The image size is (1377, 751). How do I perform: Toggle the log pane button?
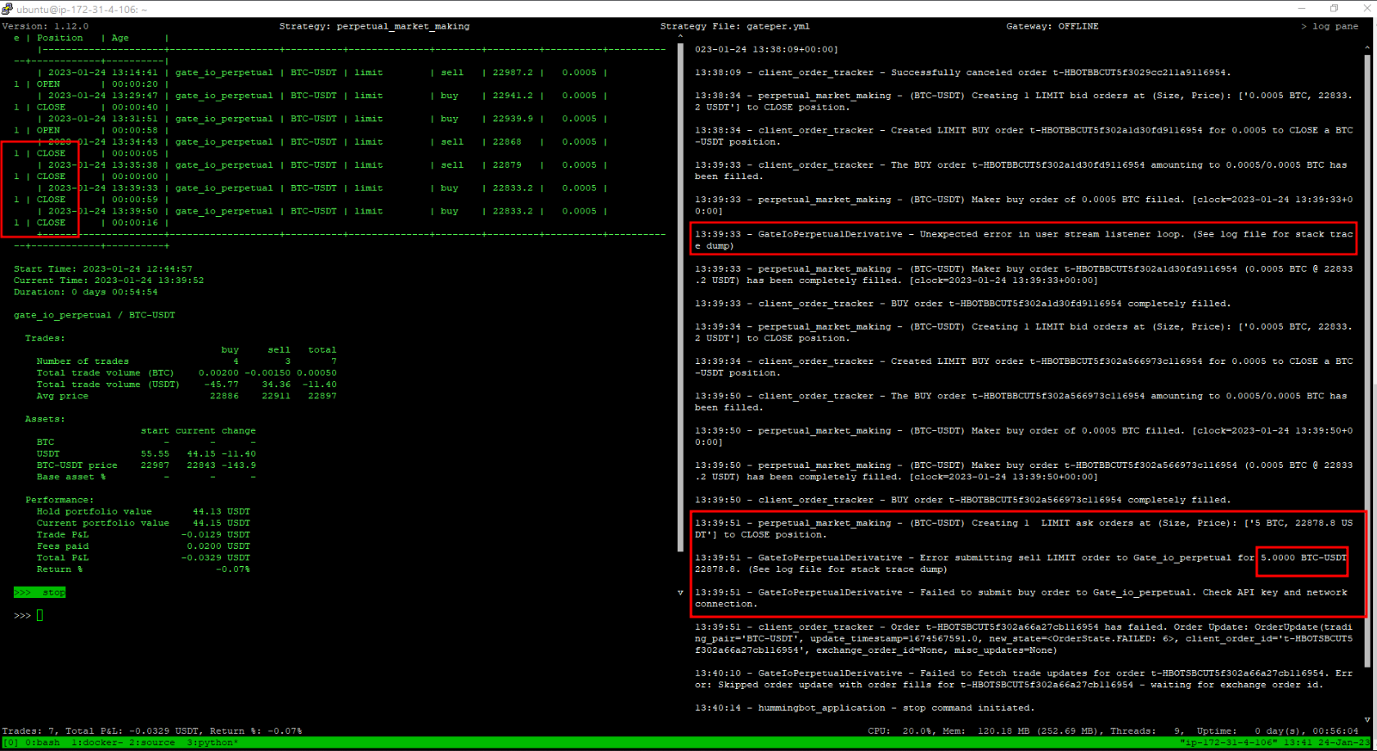tap(1330, 26)
